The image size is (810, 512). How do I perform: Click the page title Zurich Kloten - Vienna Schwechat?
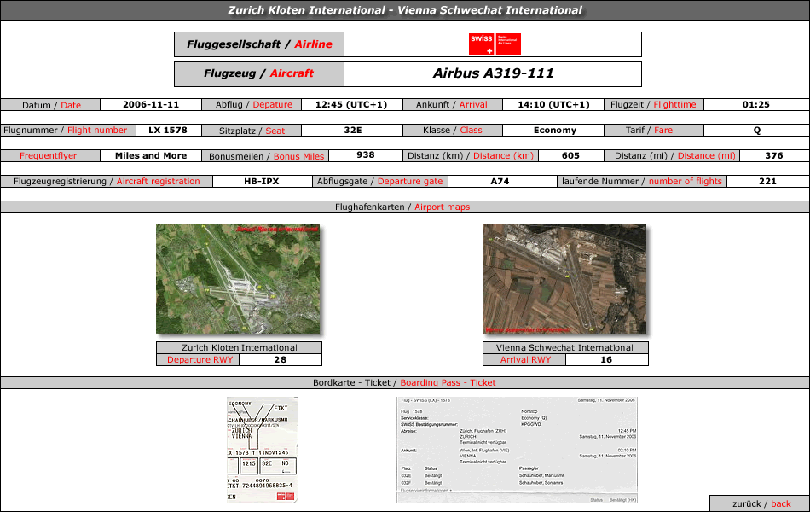point(405,10)
